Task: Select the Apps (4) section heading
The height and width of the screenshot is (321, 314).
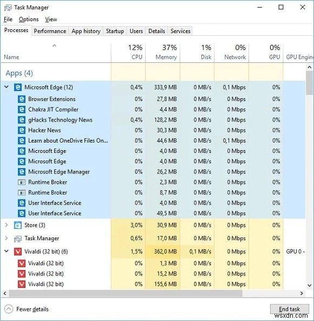Action: point(19,73)
